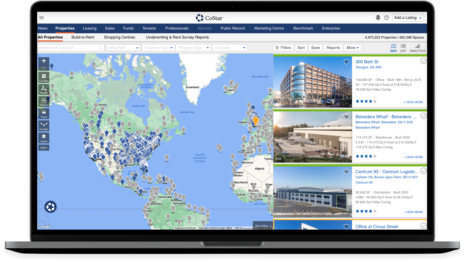Open the 300 Bath St building photo
The image size is (464, 262).
point(313,82)
